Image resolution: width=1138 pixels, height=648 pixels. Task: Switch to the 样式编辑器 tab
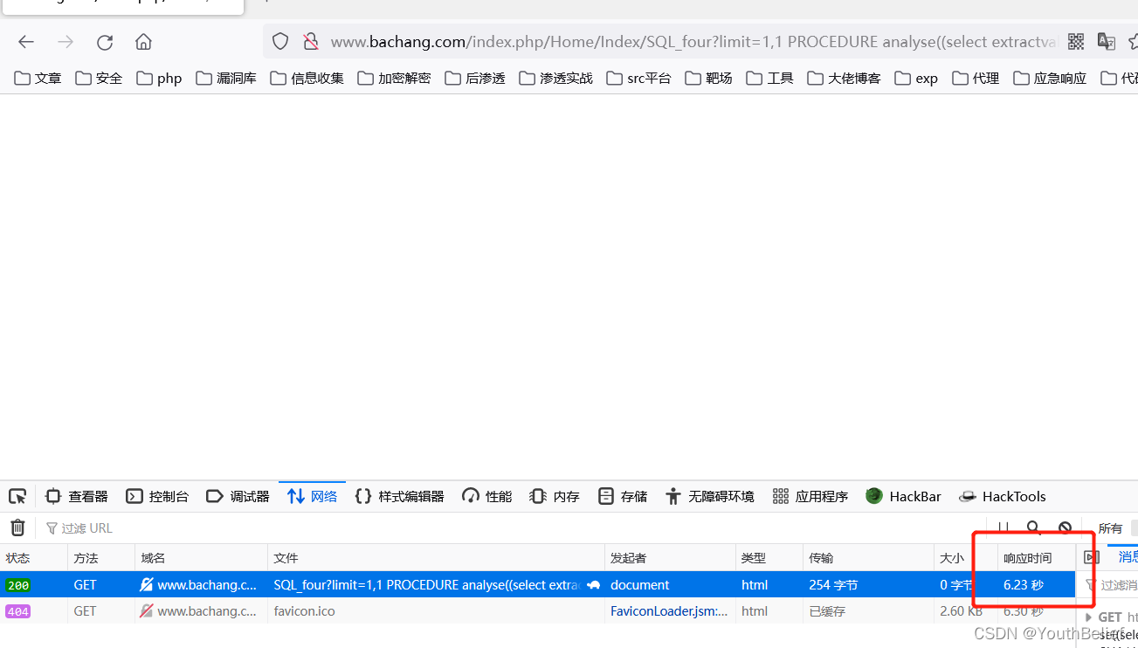399,496
